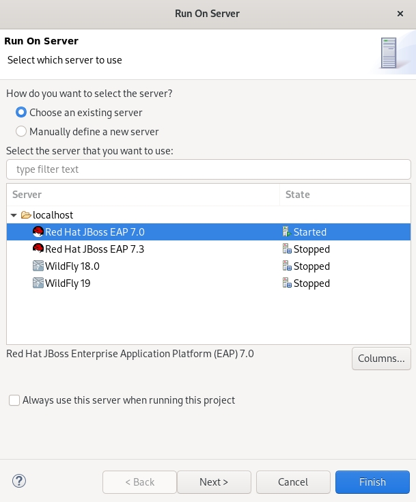416x502 pixels.
Task: Enable 'Always use this server' checkbox
Action: 14,401
